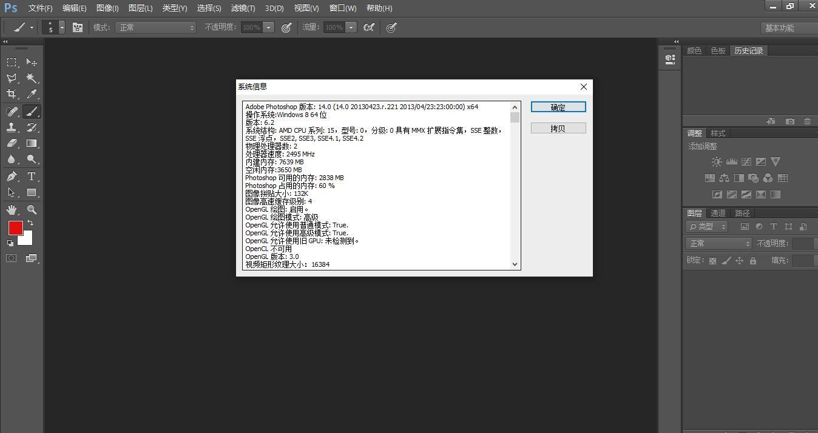818x433 pixels.
Task: Click the dialog scrollbar's down arrow
Action: click(x=514, y=264)
